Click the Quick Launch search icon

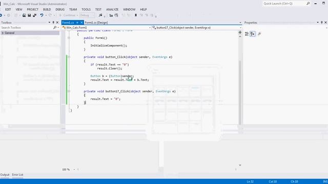pyautogui.click(x=308, y=4)
